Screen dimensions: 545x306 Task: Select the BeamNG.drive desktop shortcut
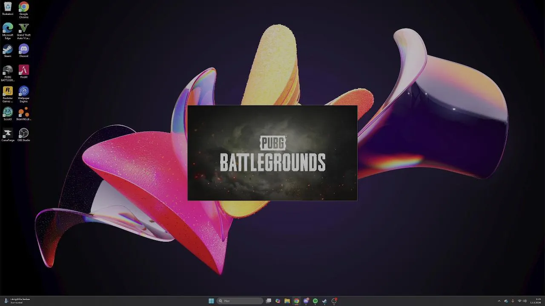pyautogui.click(x=24, y=114)
